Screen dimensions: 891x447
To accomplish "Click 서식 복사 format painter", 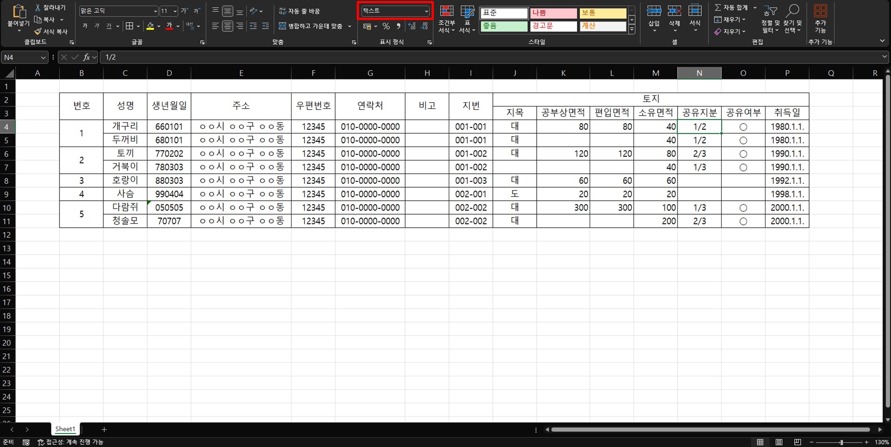I will point(50,31).
